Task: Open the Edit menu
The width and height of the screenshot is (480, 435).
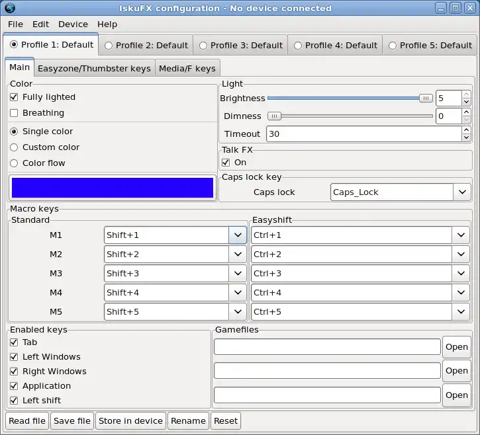Action: 40,24
